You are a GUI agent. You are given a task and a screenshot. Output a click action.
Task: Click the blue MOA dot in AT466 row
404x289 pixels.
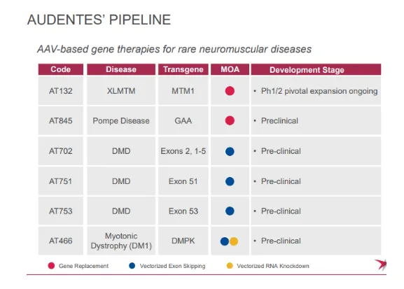click(x=225, y=241)
